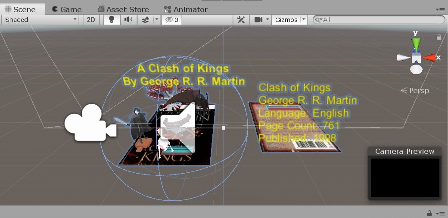Image resolution: width=448 pixels, height=218 pixels.
Task: Select the back cover book image
Action: pos(294,127)
